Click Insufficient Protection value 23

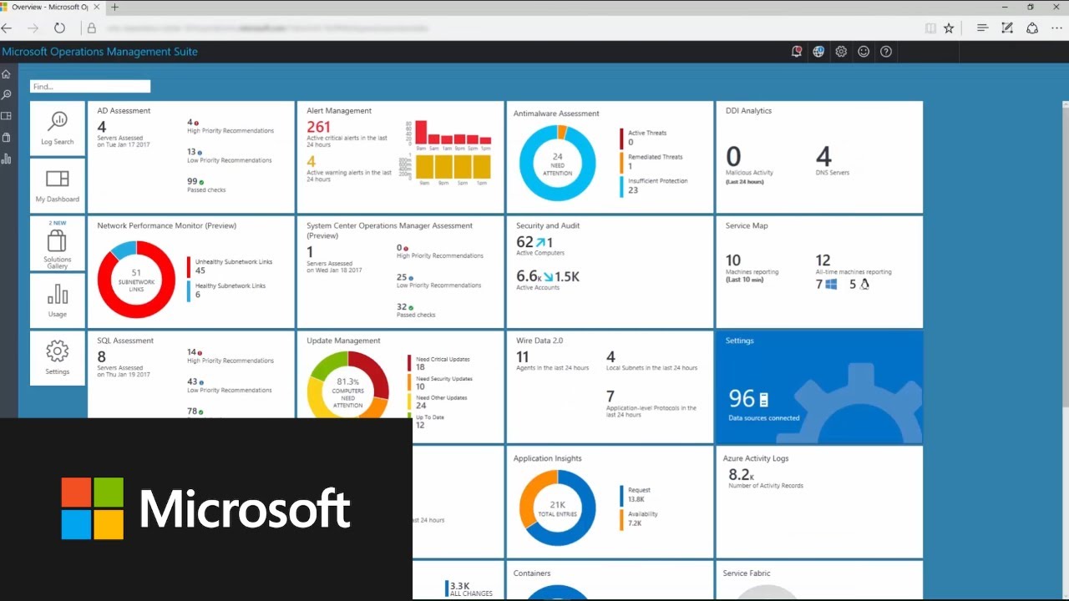point(633,190)
